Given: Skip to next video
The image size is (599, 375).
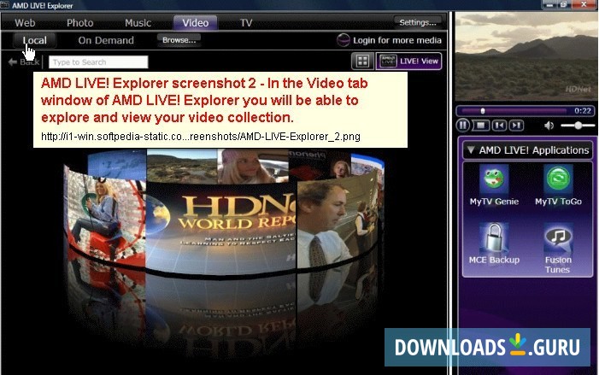Looking at the screenshot, I should pyautogui.click(x=516, y=126).
